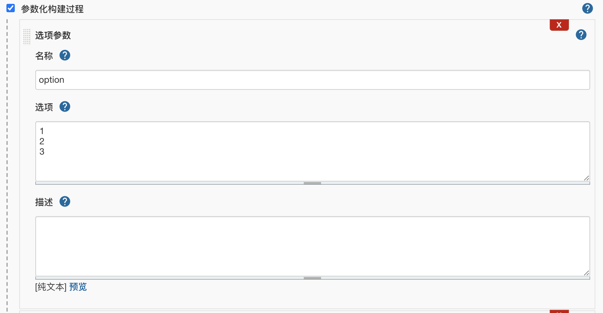Screen dimensions: 603x313
Task: Click the corner resize grip of 描述 textarea
Action: pyautogui.click(x=586, y=273)
